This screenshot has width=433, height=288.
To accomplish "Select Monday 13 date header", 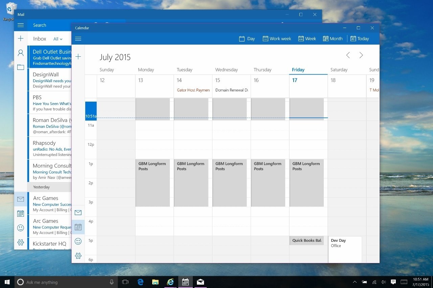I will [x=141, y=80].
